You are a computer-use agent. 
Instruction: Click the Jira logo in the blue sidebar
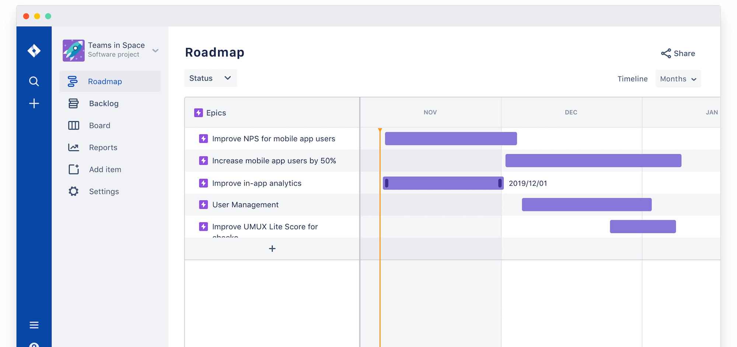tap(34, 50)
